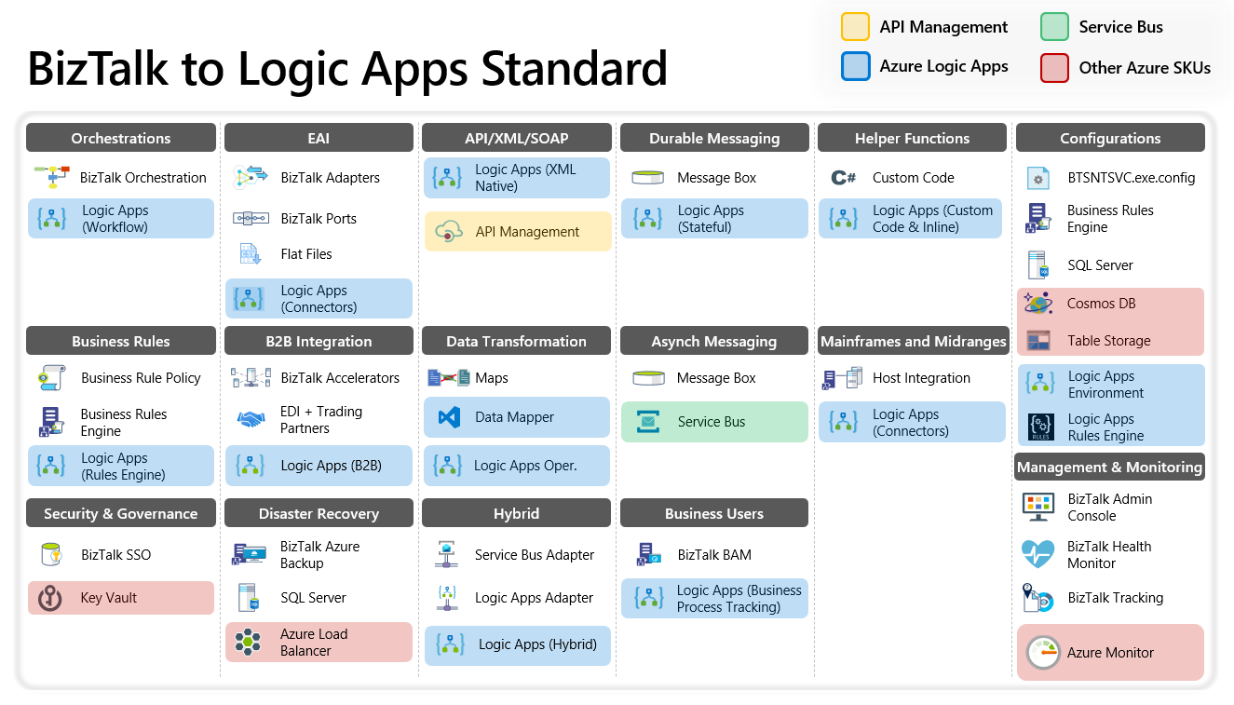Click the Hybrid section header
This screenshot has height=705, width=1234.
click(x=516, y=512)
